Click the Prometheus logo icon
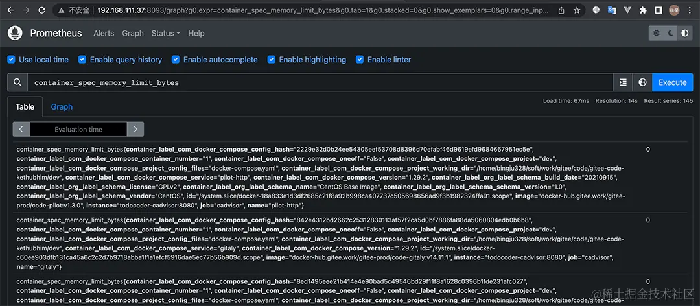Viewport: 700px width, 306px height. pos(15,33)
